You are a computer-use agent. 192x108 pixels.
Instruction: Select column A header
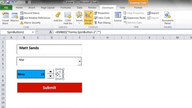point(11,37)
